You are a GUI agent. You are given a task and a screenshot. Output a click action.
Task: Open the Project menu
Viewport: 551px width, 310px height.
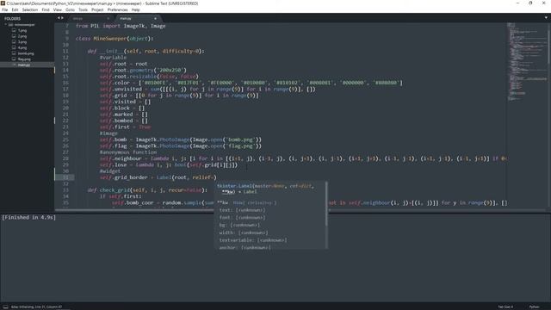pyautogui.click(x=97, y=9)
